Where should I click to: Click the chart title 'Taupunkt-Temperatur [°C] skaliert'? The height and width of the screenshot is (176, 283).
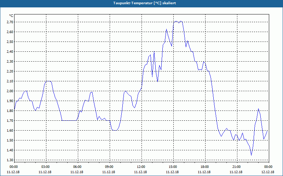pyautogui.click(x=145, y=3)
